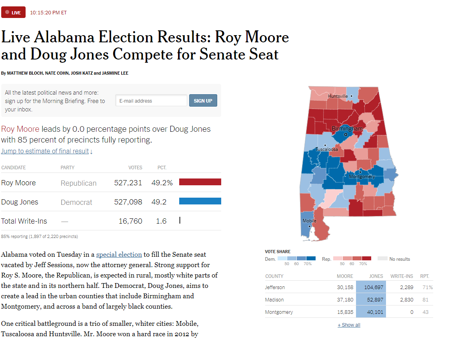This screenshot has height=341, width=458.
Task: Click the JONES column header
Action: click(x=376, y=276)
